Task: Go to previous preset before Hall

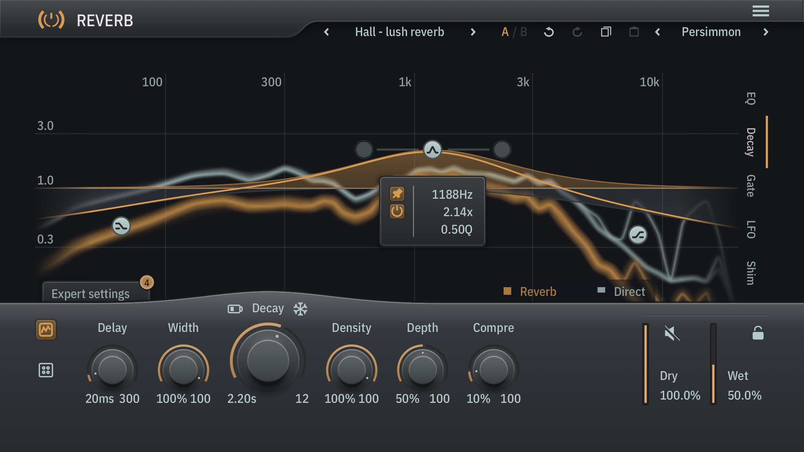Action: (327, 32)
